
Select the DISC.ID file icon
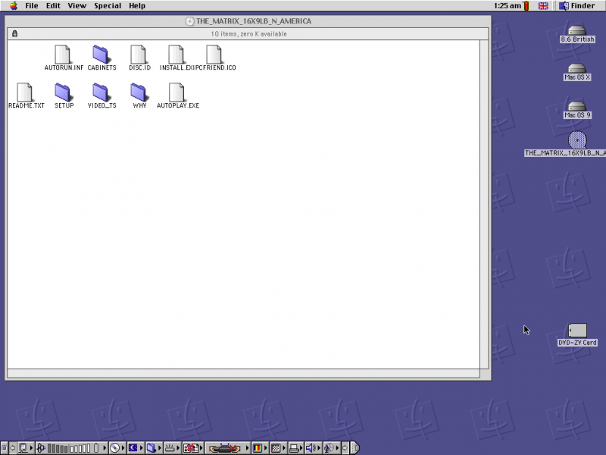click(x=139, y=54)
